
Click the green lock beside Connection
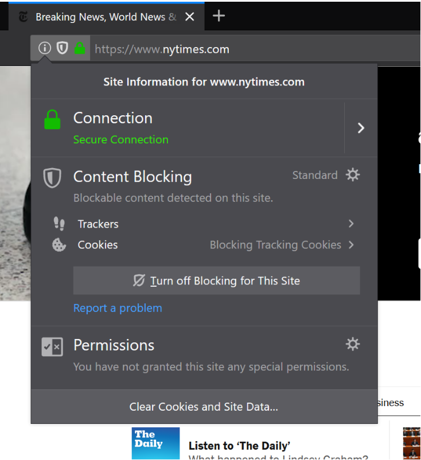(x=52, y=119)
